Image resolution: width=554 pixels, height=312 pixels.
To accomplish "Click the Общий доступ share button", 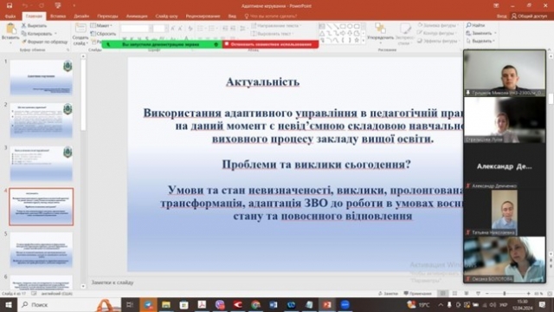I will pos(529,16).
